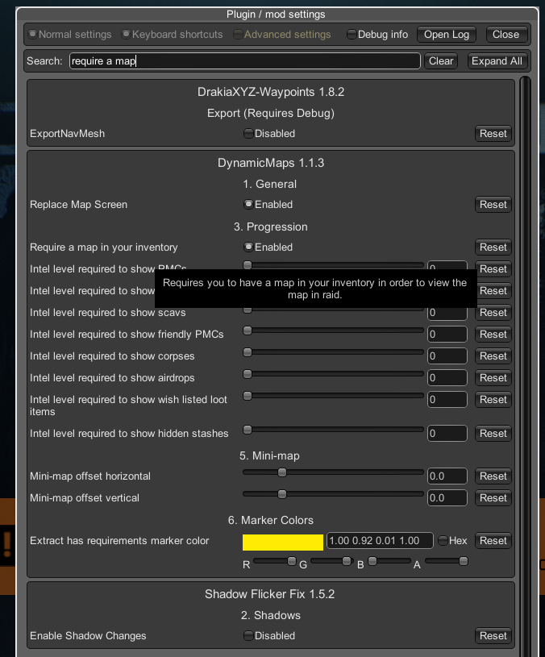Click the A alpha channel slider
This screenshot has height=657, width=545.
(447, 561)
